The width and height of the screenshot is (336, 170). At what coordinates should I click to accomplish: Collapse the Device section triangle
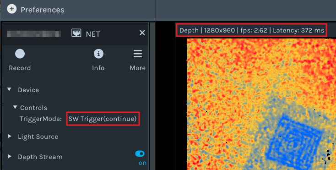pos(9,89)
